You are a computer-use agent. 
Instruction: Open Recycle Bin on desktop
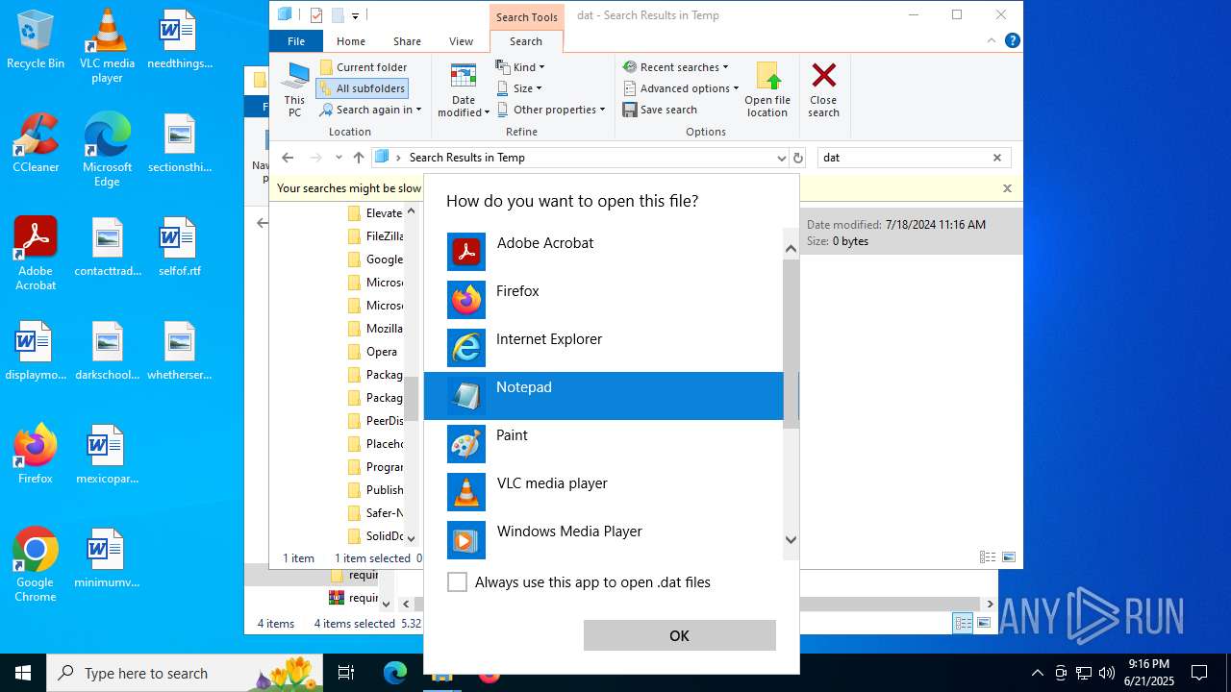(36, 39)
